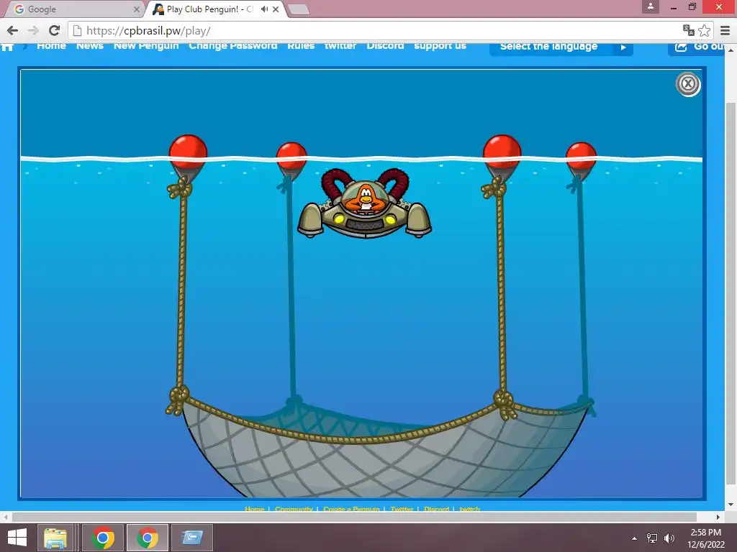This screenshot has height=552, width=737.
Task: Close the game with the round X button
Action: coord(687,84)
